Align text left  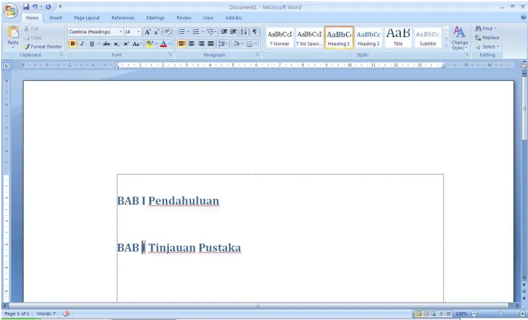pos(182,44)
